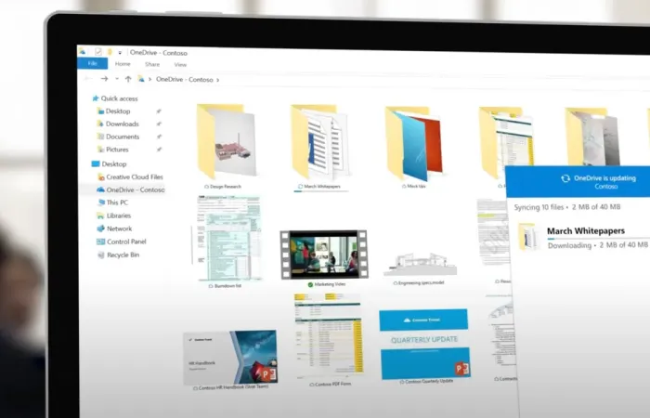The height and width of the screenshot is (418, 650).
Task: Select the Contoso HR Handbook presentation
Action: click(x=230, y=358)
